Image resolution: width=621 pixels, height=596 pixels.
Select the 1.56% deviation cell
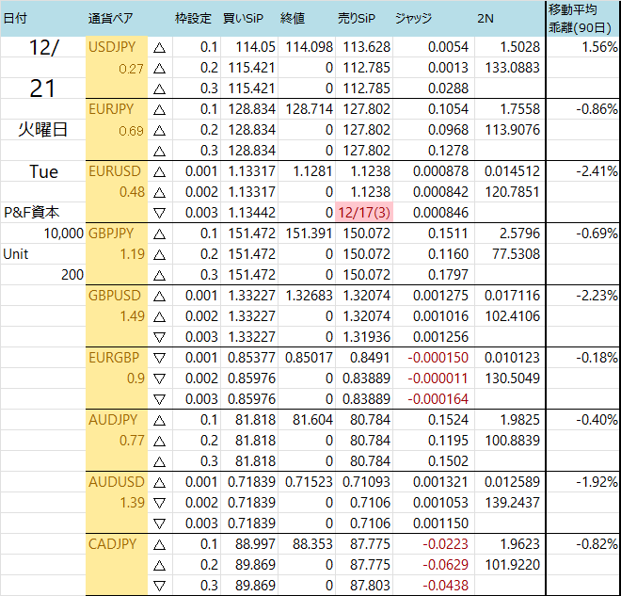[x=599, y=47]
